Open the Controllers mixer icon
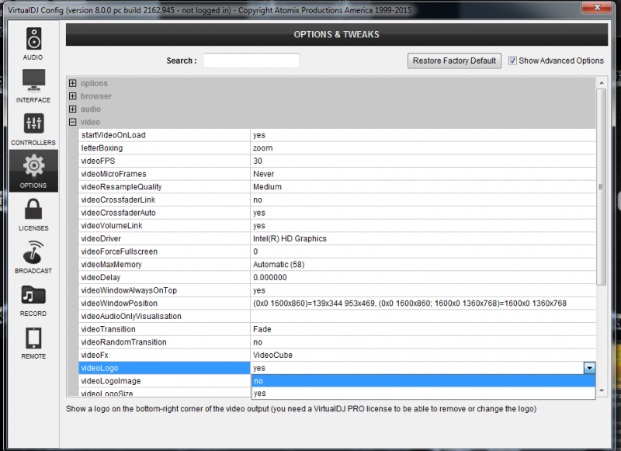Screen dimensions: 621x451 coord(33,123)
